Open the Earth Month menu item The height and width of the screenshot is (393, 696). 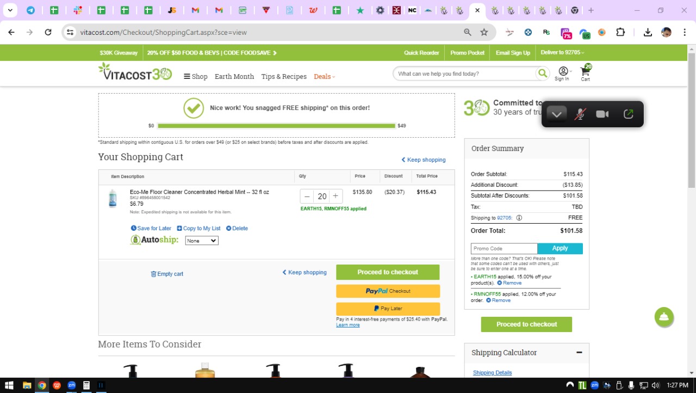tap(234, 77)
